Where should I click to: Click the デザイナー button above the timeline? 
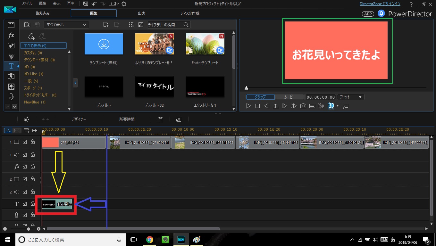(79, 119)
